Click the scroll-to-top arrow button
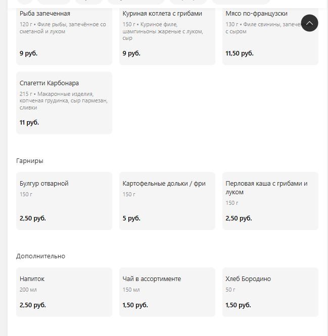The image size is (328, 336). [x=309, y=23]
